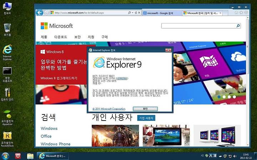The width and height of the screenshot is (257, 160).
Task: Click the address bar search magnifier
Action: pos(129,12)
